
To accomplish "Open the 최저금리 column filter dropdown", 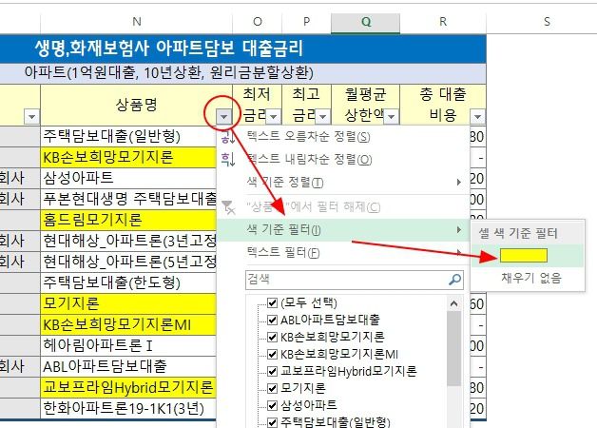I will point(273,117).
